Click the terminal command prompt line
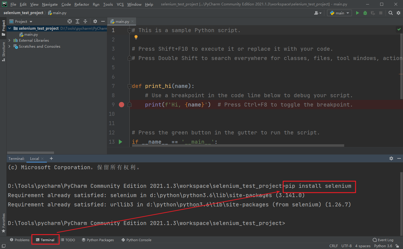Viewport: 403px width, 249px height. tap(146, 223)
